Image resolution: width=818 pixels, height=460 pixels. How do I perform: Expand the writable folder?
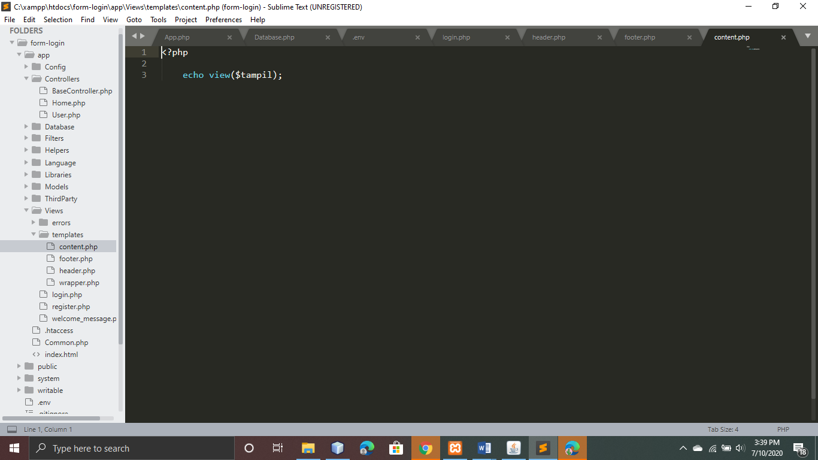19,390
